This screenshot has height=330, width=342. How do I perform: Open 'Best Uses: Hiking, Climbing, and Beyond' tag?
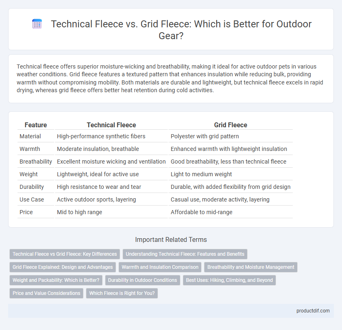tap(229, 280)
